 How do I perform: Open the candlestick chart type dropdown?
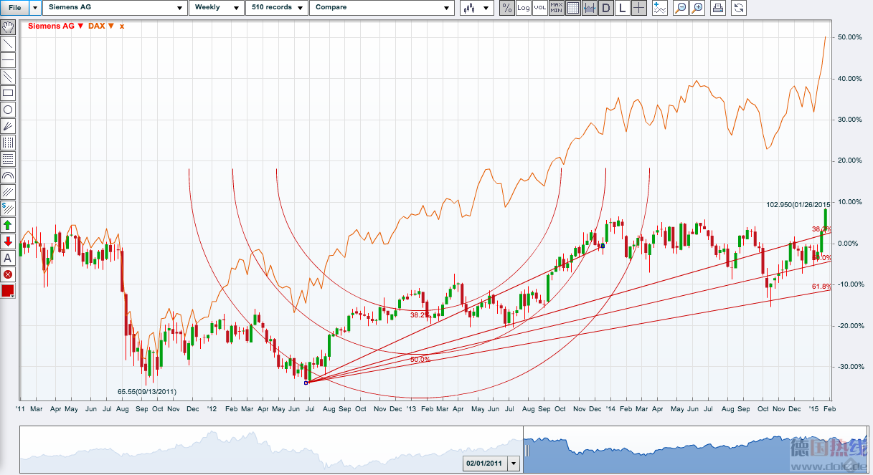[x=476, y=8]
